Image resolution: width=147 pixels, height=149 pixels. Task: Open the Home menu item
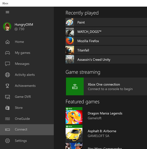tap(27, 42)
